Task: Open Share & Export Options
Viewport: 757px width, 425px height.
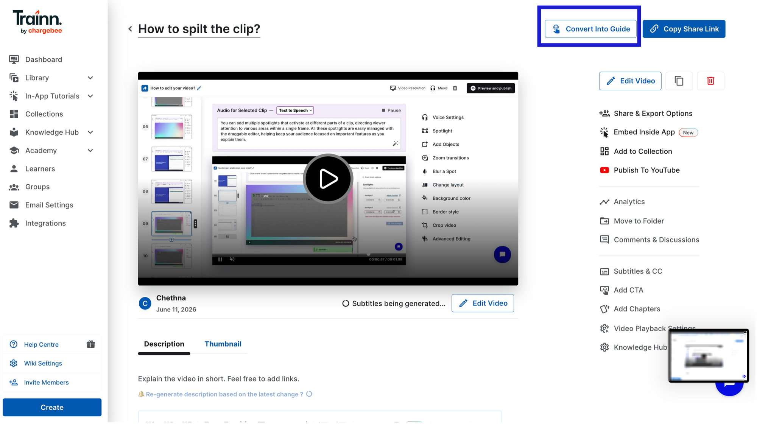Action: tap(646, 114)
